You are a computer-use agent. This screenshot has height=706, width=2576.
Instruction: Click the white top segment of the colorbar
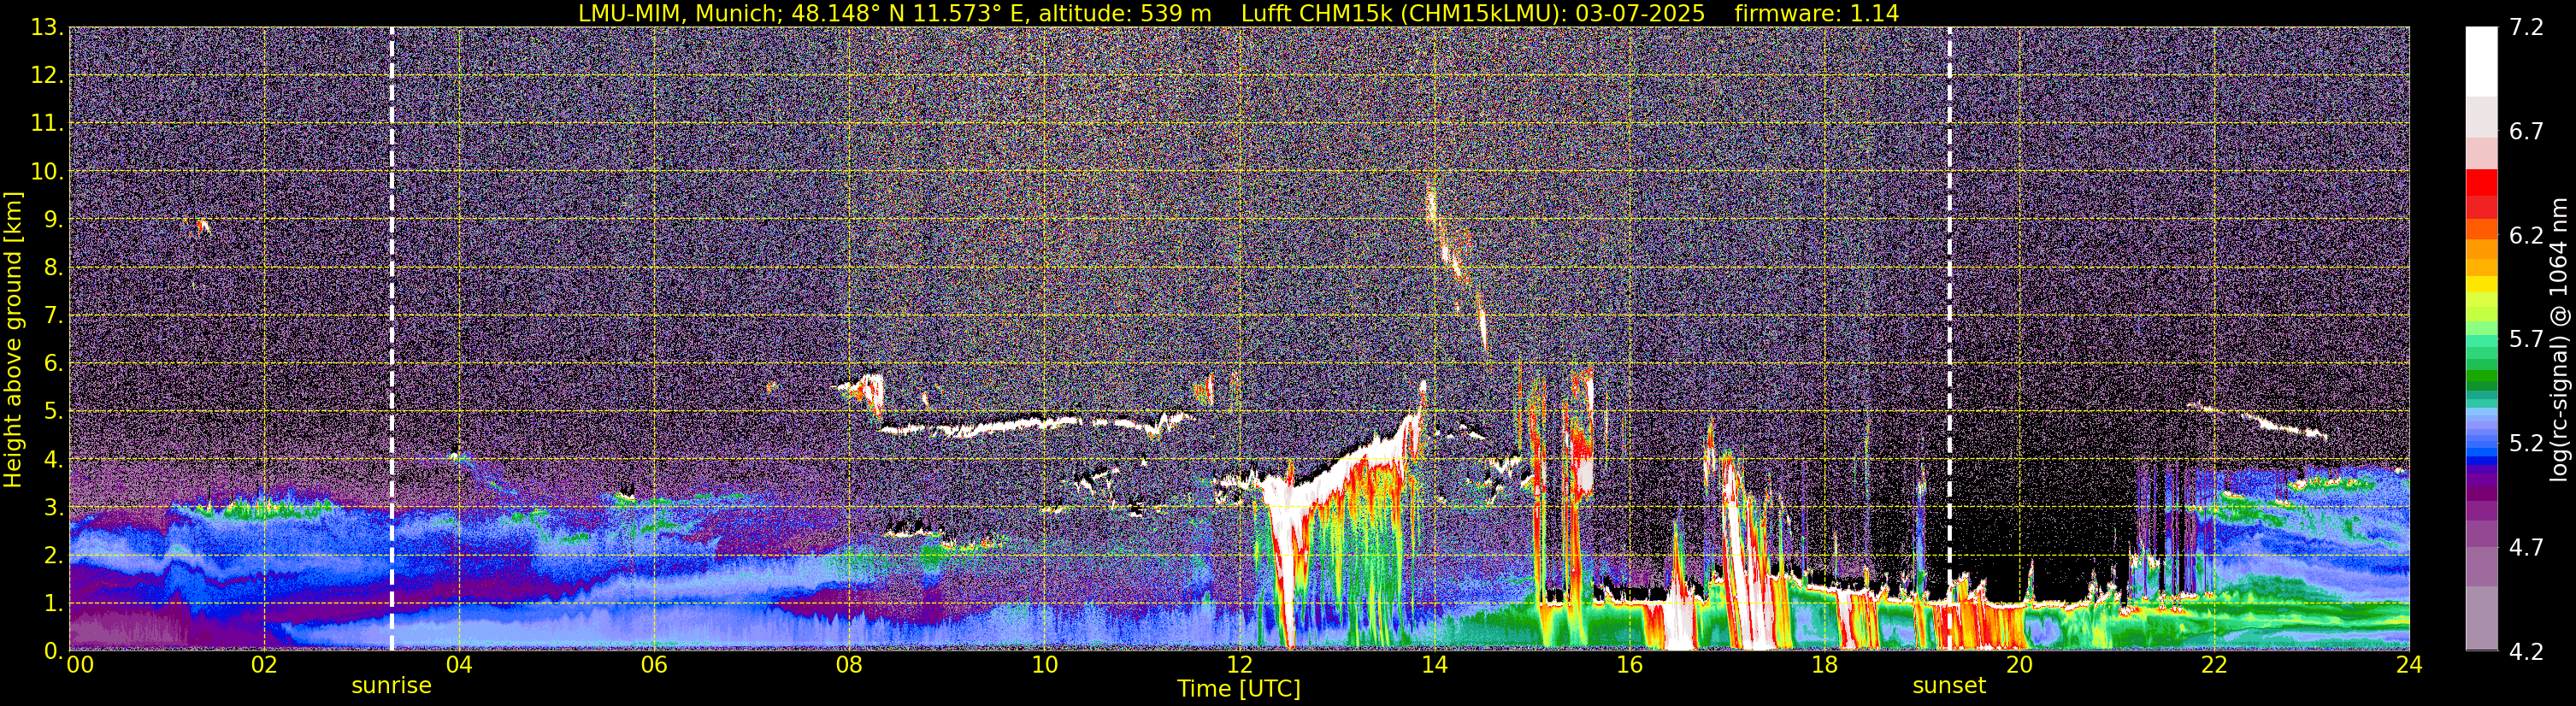[x=2481, y=61]
